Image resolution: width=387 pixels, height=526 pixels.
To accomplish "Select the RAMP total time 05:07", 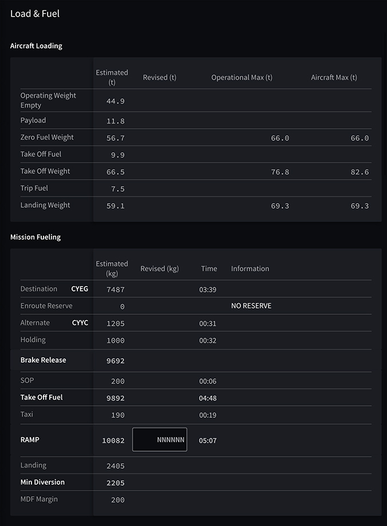I will pos(208,441).
